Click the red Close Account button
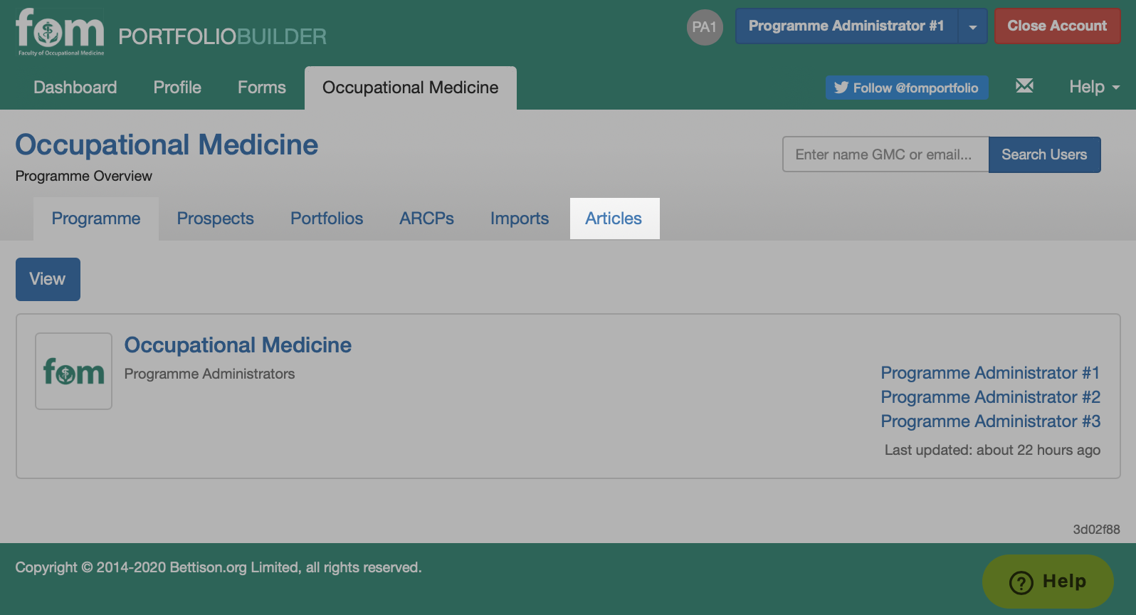Screen dimensions: 1136x615 tap(1057, 26)
